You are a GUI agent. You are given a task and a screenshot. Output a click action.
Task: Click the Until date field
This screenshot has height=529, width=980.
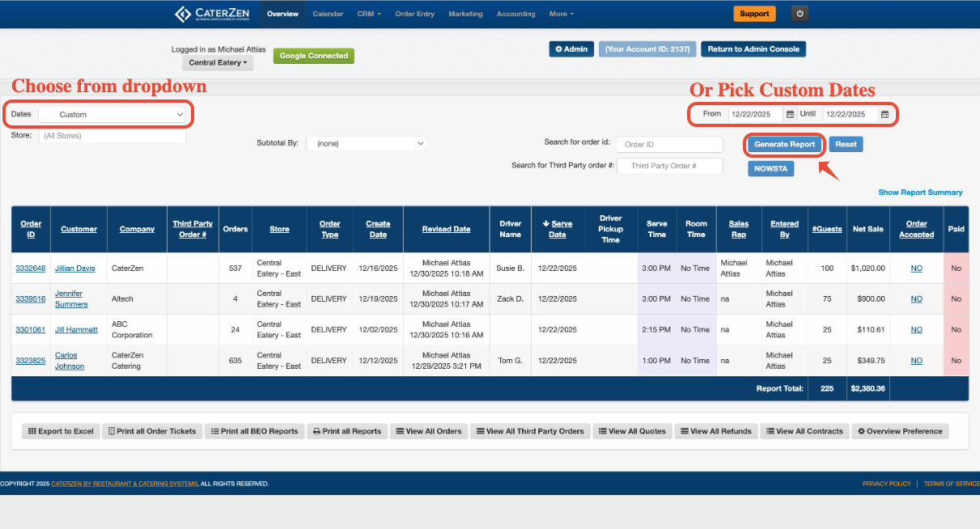click(x=851, y=114)
